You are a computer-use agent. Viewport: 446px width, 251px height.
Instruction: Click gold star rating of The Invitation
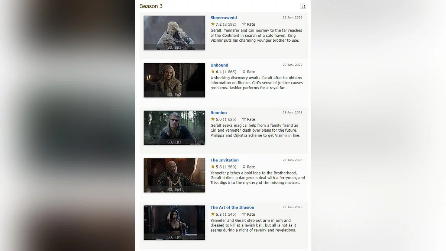213,167
